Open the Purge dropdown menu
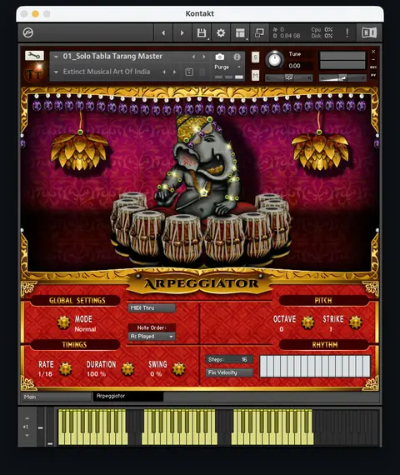 coord(227,67)
